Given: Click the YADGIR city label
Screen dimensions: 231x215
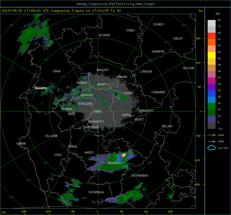Looking at the screenshot, I should click(x=178, y=39).
